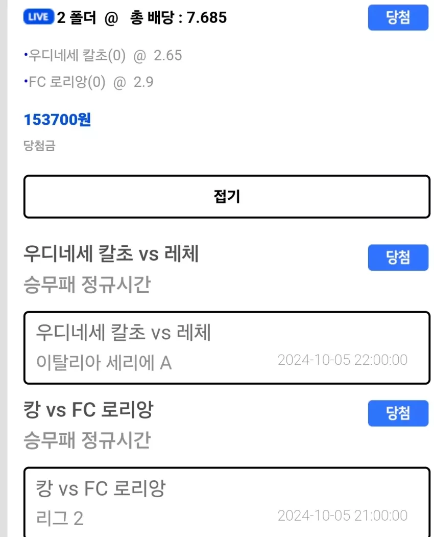
Task: Click the 153700원 winnings amount
Action: [57, 120]
